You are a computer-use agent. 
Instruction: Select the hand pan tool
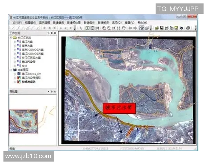[124, 28]
